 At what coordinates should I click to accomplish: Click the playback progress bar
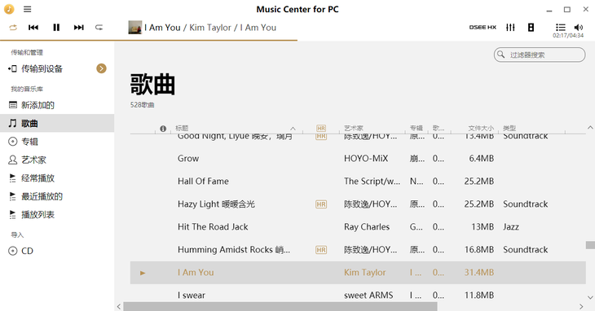click(x=148, y=40)
